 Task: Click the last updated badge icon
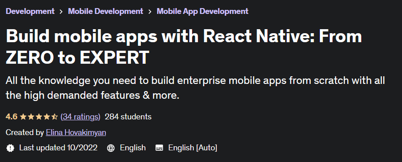point(10,148)
